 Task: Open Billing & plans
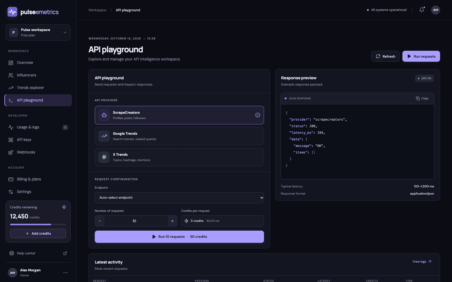tap(38, 179)
